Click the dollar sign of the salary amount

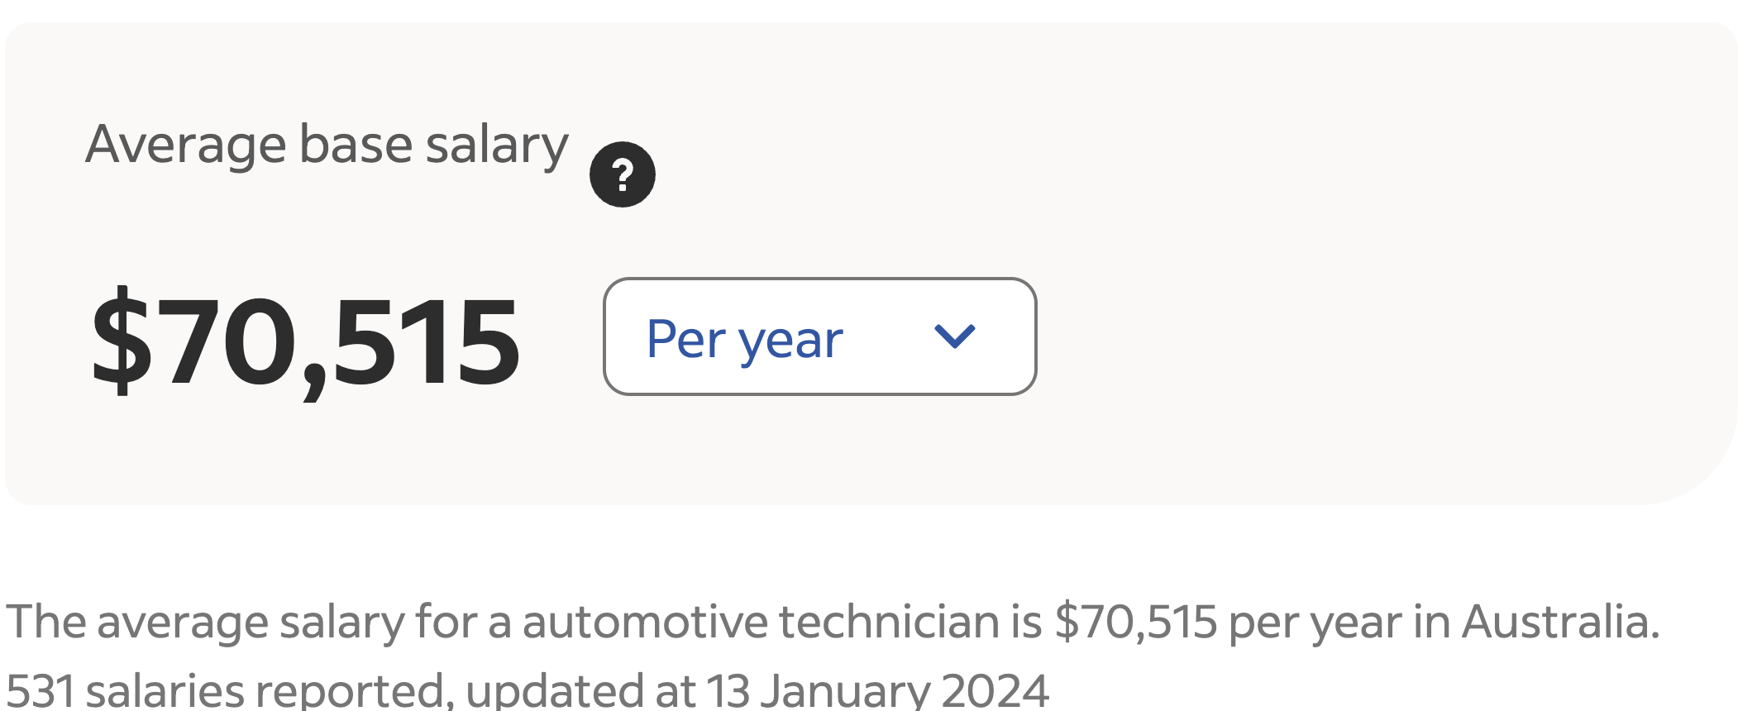(122, 341)
